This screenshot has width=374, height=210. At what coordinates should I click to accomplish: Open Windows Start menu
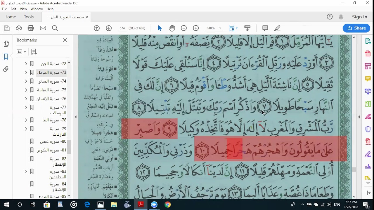point(7,204)
